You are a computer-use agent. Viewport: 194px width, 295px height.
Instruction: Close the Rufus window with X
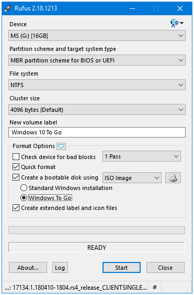click(180, 8)
